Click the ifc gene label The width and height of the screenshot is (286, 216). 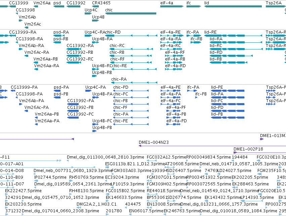pyautogui.click(x=189, y=3)
